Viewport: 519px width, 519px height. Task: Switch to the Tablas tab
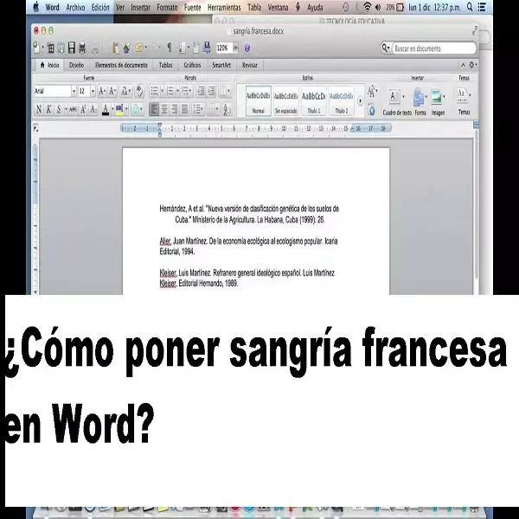165,65
